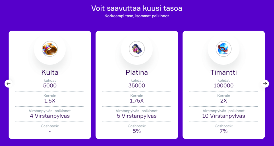Image resolution: width=274 pixels, height=146 pixels.
Task: Click the 7% cashback value
Action: pos(223,131)
